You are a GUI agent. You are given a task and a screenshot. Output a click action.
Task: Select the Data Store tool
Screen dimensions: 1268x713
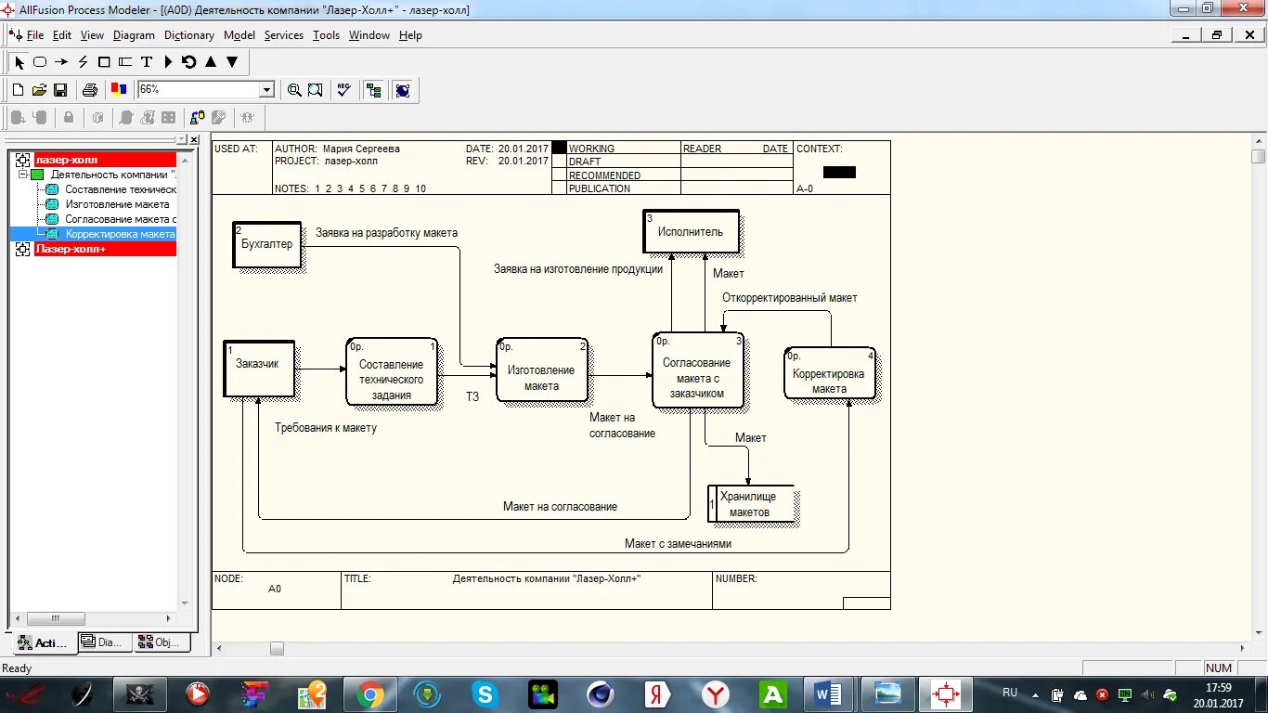coord(125,62)
